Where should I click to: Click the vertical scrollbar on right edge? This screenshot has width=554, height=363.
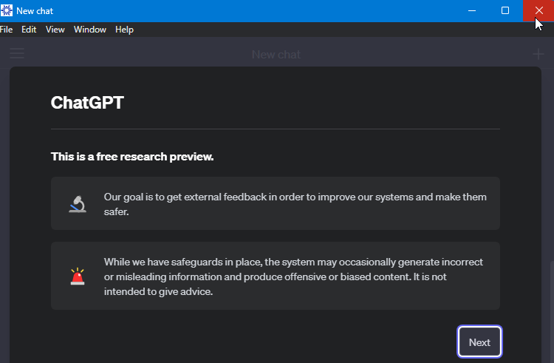pyautogui.click(x=552, y=311)
